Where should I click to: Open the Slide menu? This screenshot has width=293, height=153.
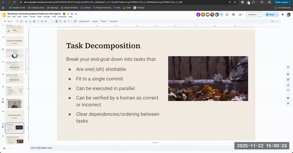(x=39, y=17)
